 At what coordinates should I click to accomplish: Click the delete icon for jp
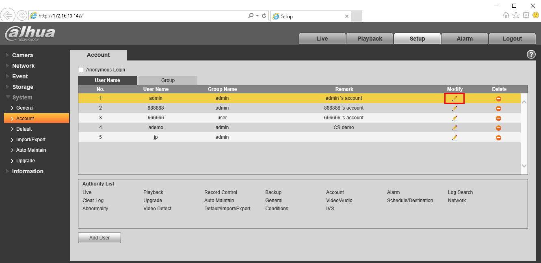point(498,138)
